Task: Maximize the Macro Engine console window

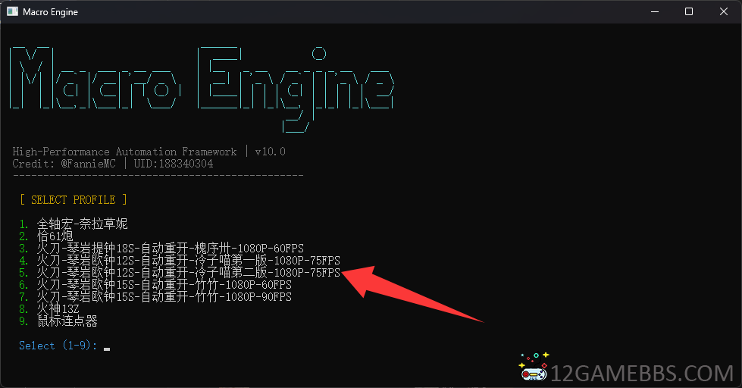Action: 689,11
